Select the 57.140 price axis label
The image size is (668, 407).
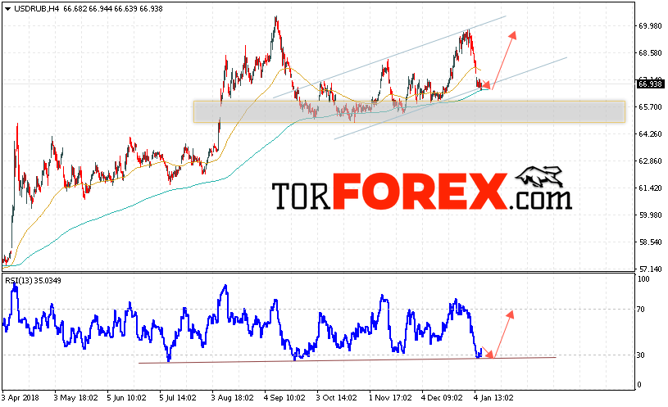650,269
